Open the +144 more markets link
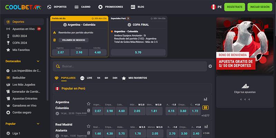Screen dimensions: 276x138 (206, 133)
